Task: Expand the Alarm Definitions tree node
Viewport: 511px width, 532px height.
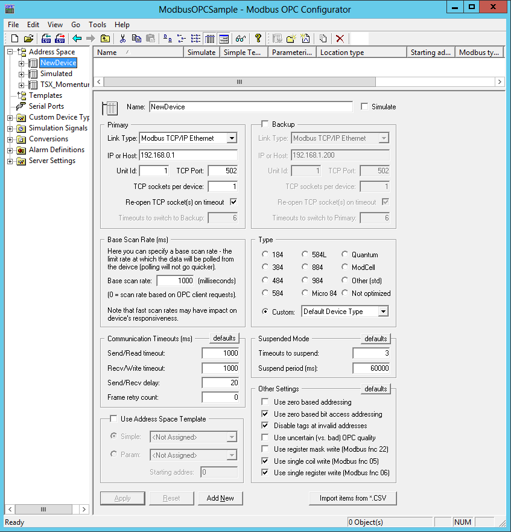Action: click(x=10, y=150)
